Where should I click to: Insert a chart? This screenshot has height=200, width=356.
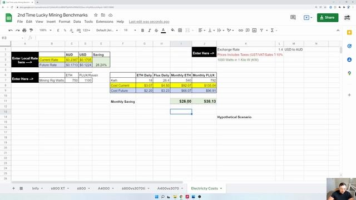tap(254, 31)
